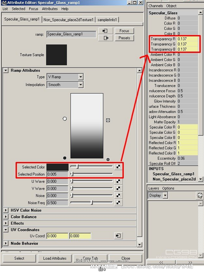Image resolution: width=204 pixels, height=272 pixels.
Task: Click the Noise Freq map checker icon
Action: [118, 203]
